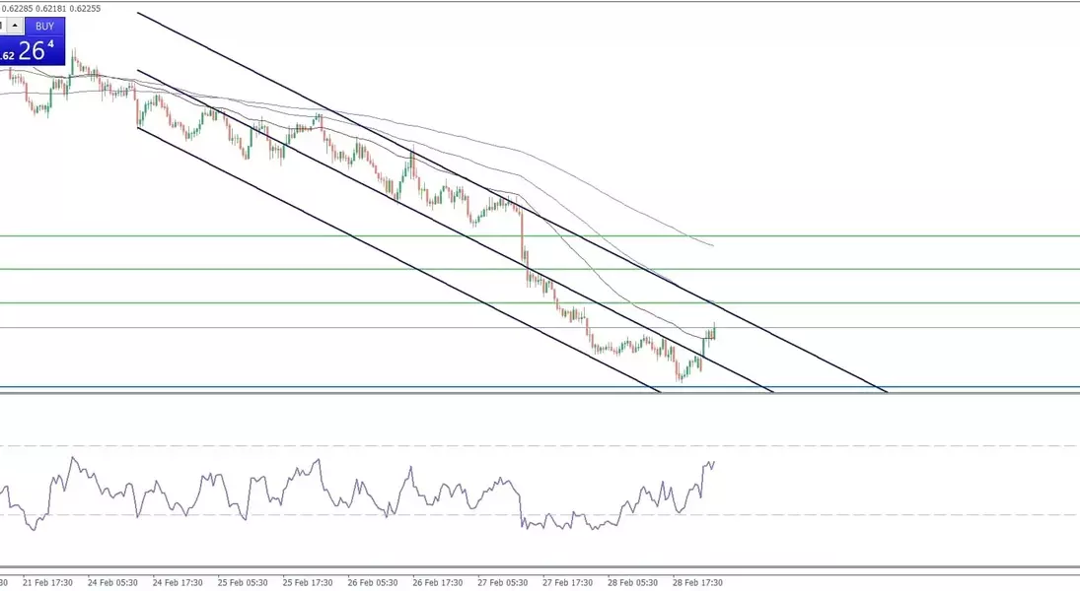This screenshot has width=1080, height=591.
Task: Select the lowest green horizontal line
Action: tap(888, 302)
